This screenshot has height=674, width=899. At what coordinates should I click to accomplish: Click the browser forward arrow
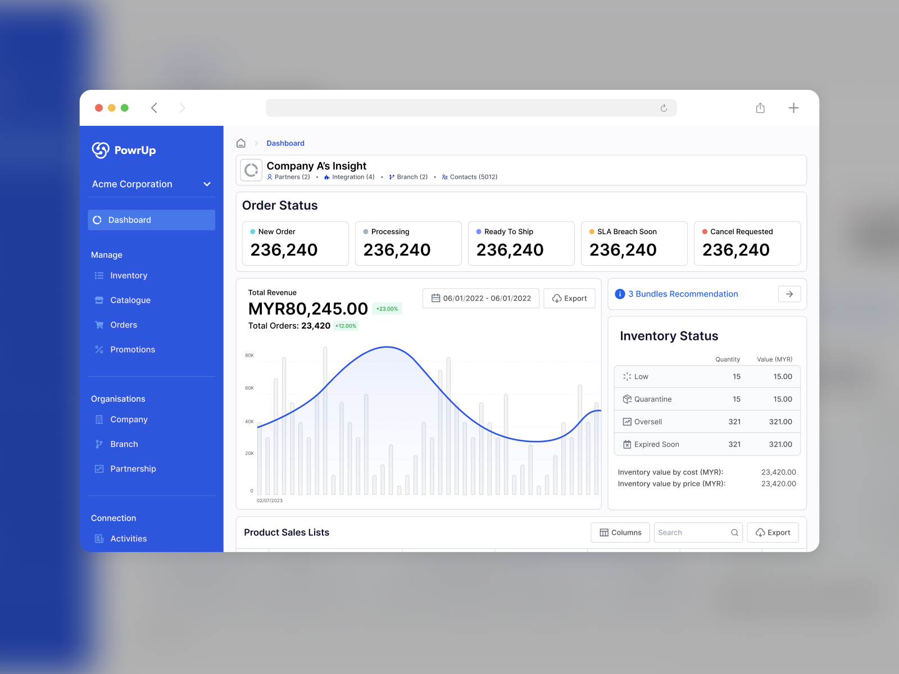182,108
